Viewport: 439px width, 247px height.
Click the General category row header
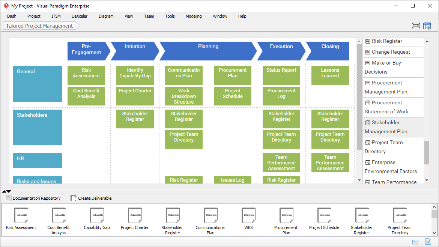coord(38,84)
